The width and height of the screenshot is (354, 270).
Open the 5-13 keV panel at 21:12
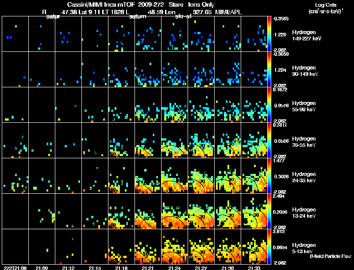pyautogui.click(x=69, y=247)
